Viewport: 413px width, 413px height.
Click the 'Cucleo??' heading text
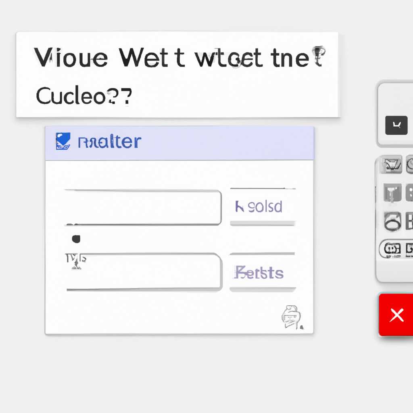click(84, 95)
